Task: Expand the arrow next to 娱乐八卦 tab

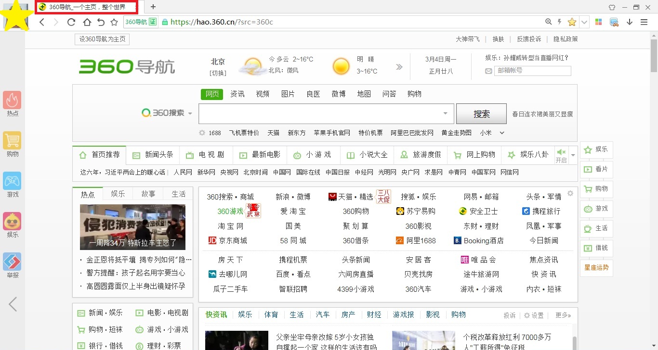Action: point(573,155)
